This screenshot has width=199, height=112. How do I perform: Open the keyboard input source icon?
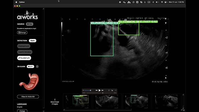point(149,2)
